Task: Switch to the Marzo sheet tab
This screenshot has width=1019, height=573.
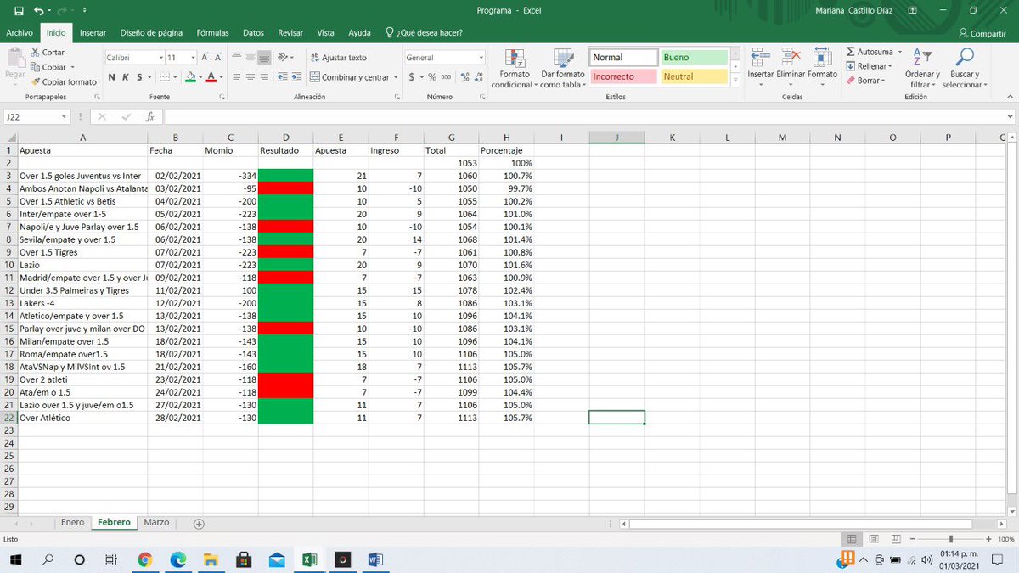Action: (156, 523)
